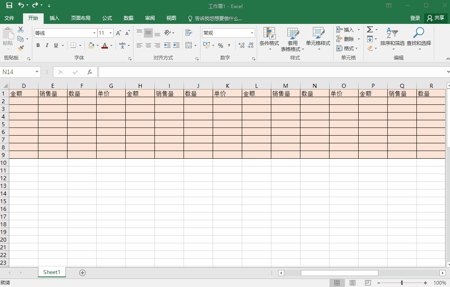
Task: Click the text orientation icon
Action: click(x=168, y=33)
